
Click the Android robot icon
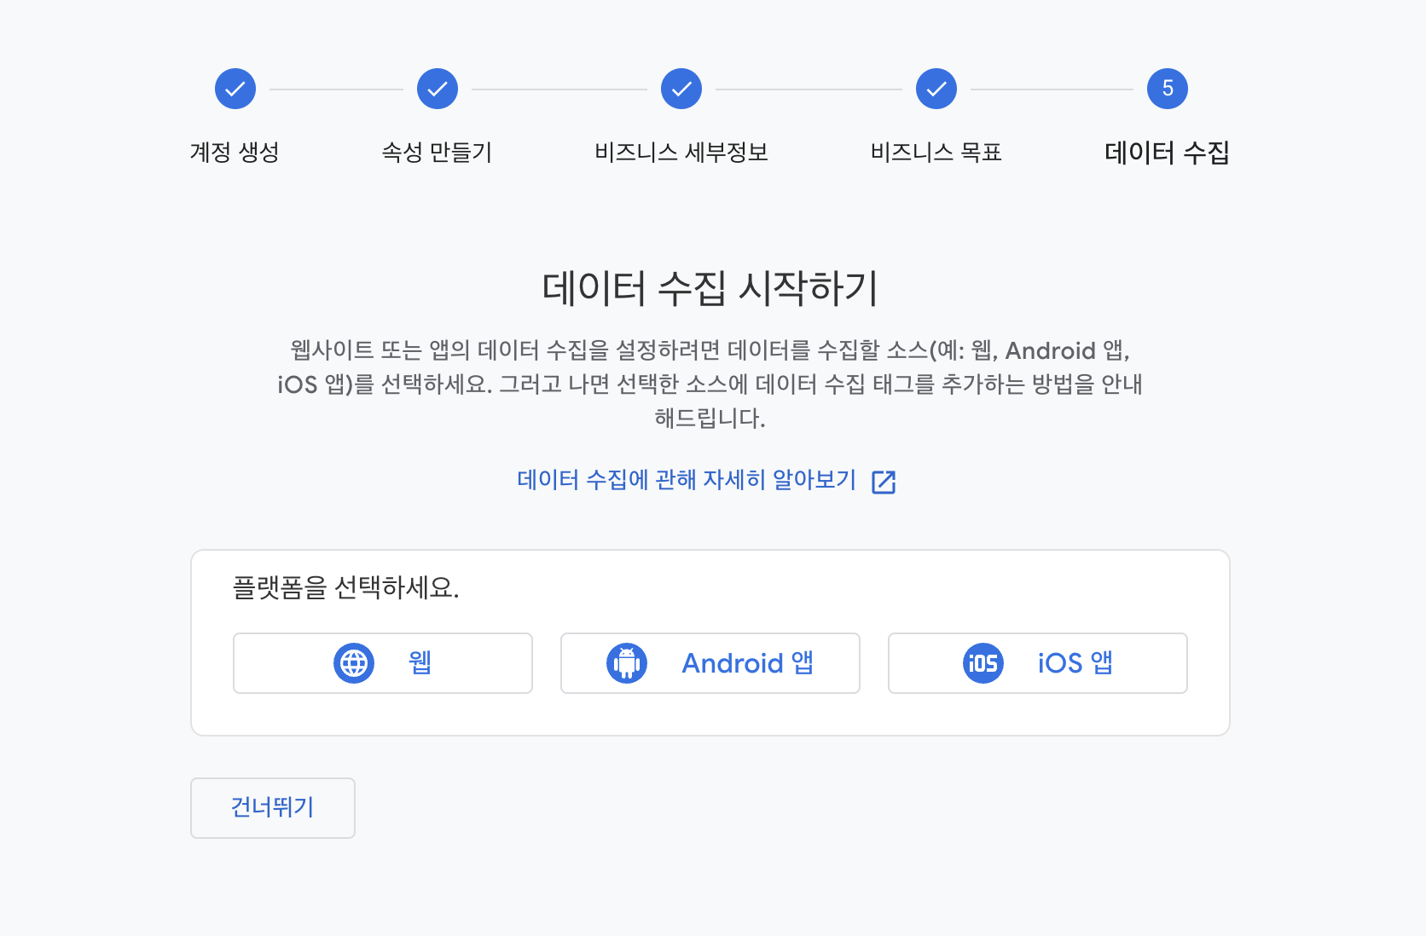pos(627,663)
